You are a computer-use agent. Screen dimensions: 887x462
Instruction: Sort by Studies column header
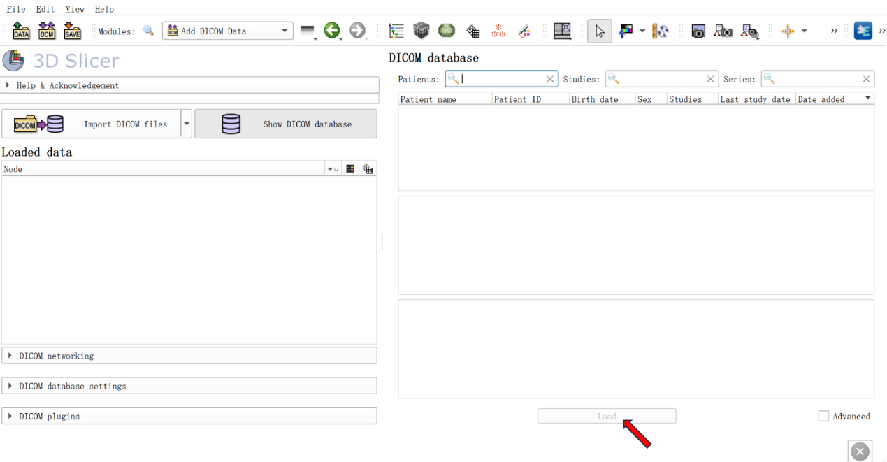tap(693, 99)
